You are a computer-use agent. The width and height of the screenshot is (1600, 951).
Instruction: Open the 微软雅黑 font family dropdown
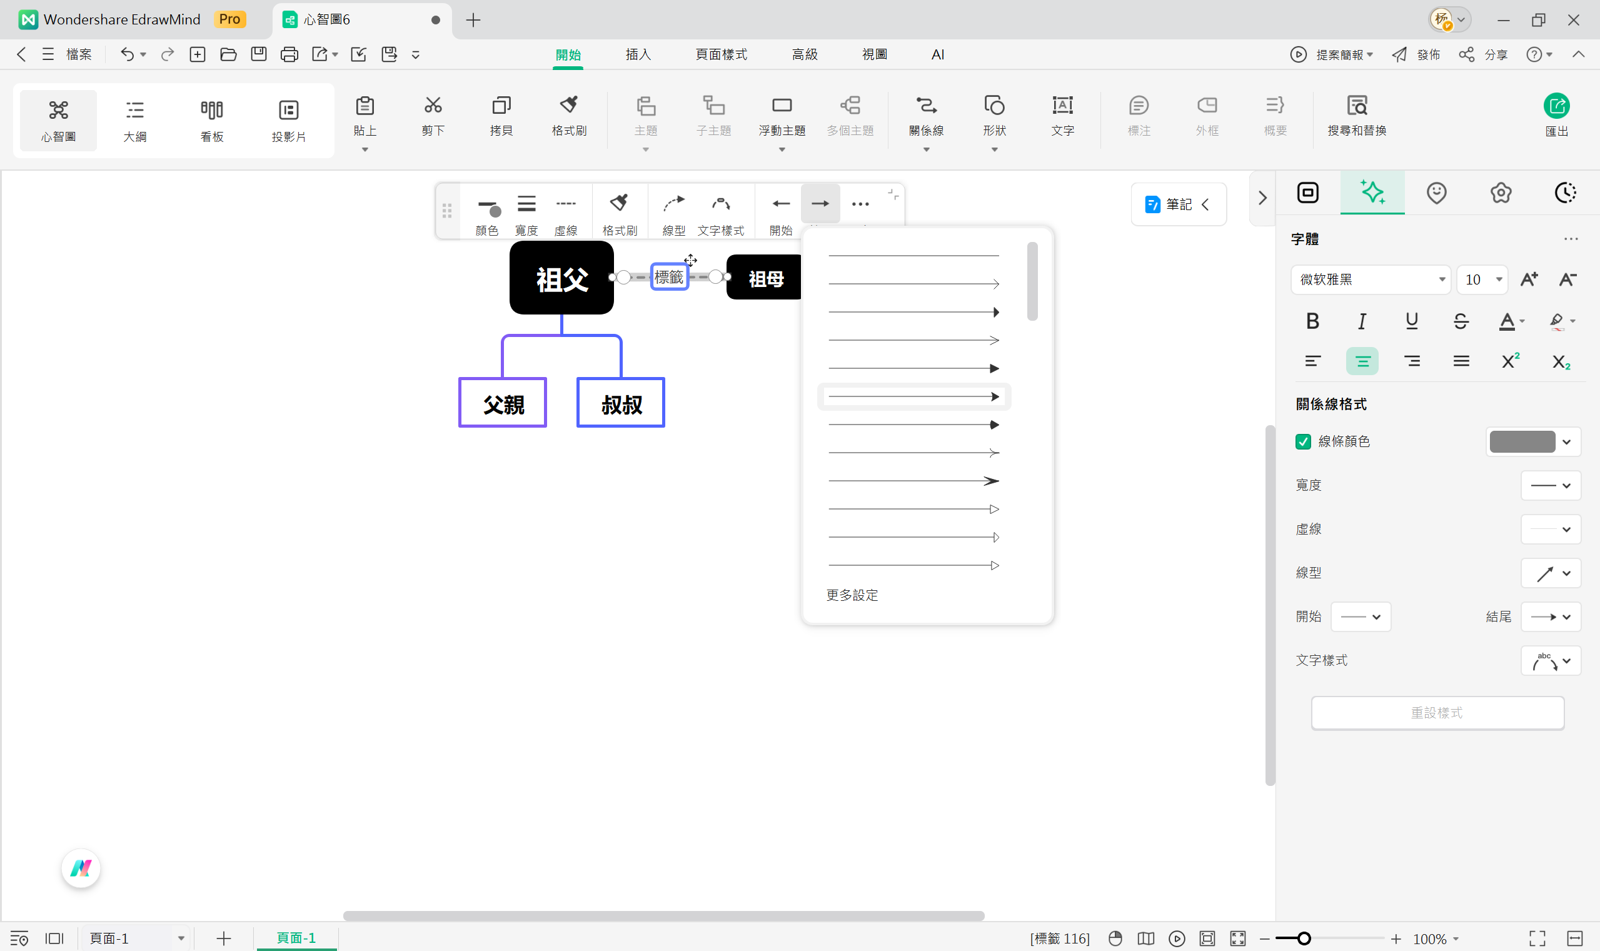(x=1370, y=279)
